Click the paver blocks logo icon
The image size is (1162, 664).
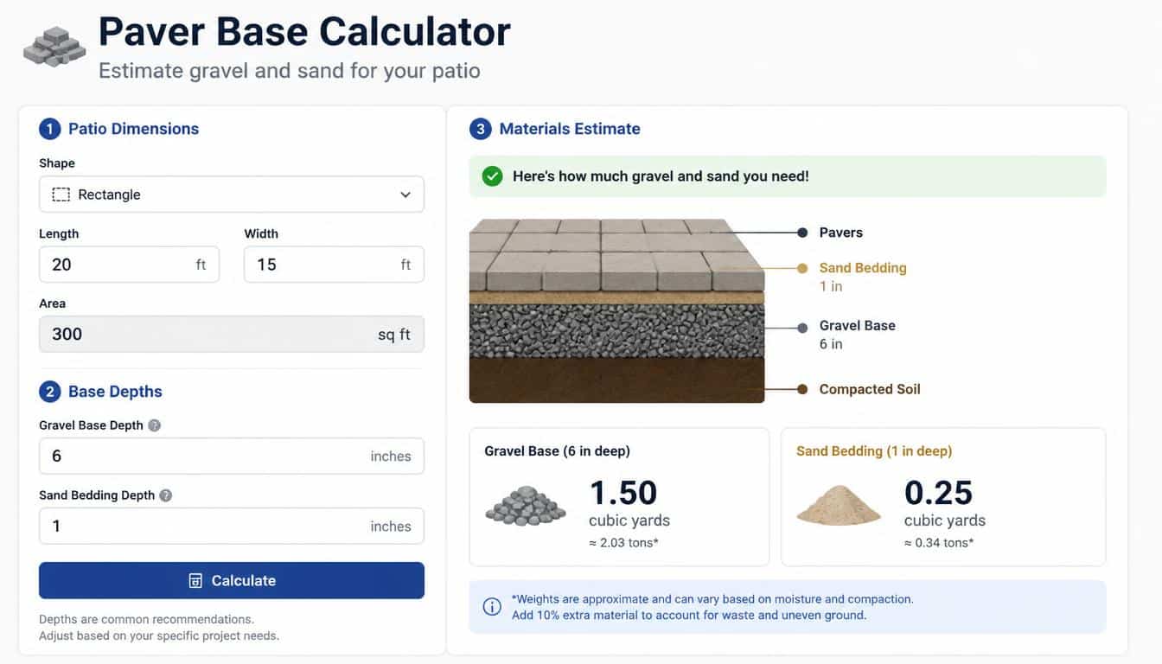[x=54, y=47]
